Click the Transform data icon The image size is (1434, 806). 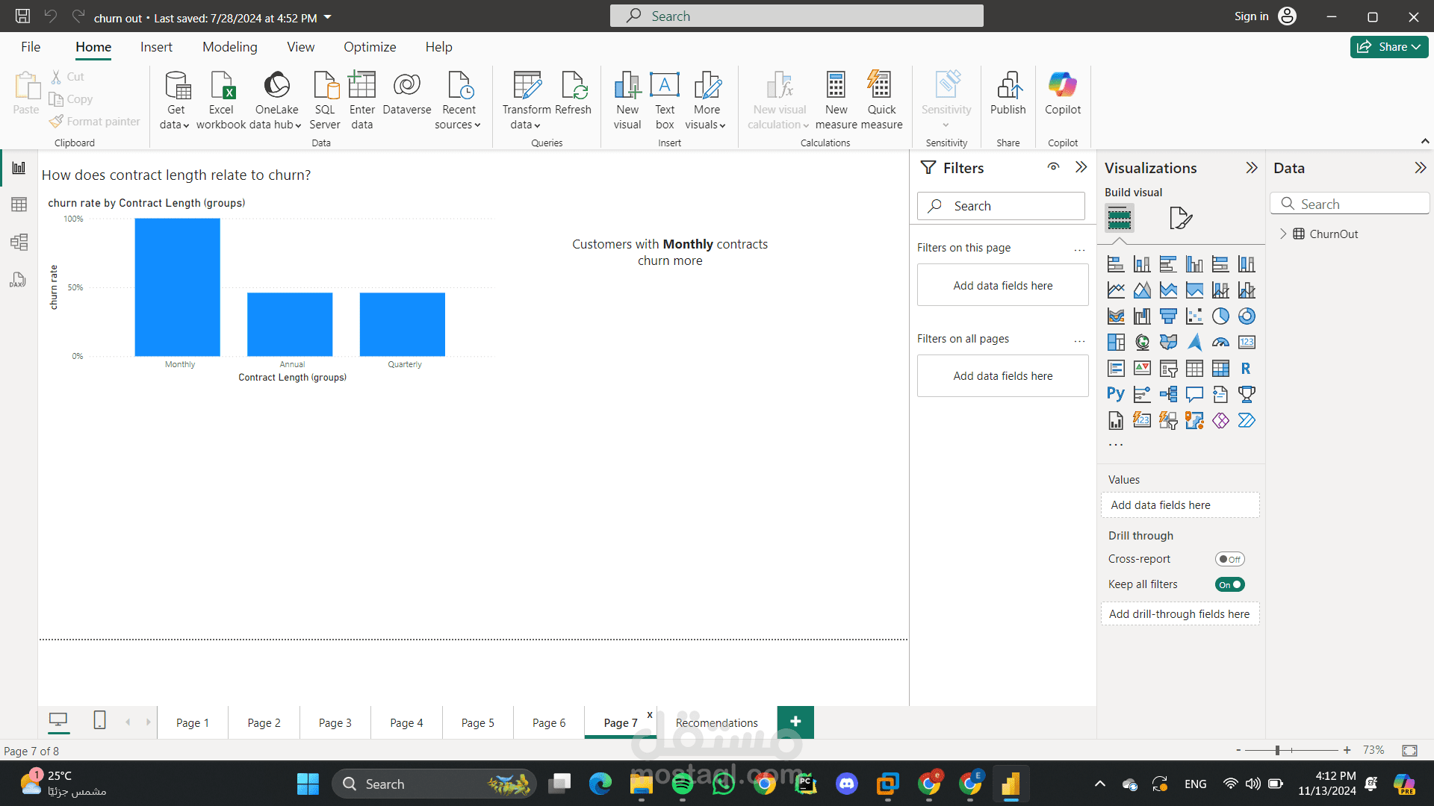click(x=527, y=87)
